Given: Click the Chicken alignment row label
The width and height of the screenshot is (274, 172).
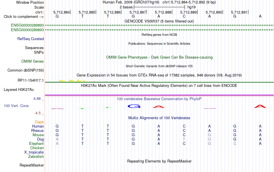Looking at the screenshot, I should 37,148.
